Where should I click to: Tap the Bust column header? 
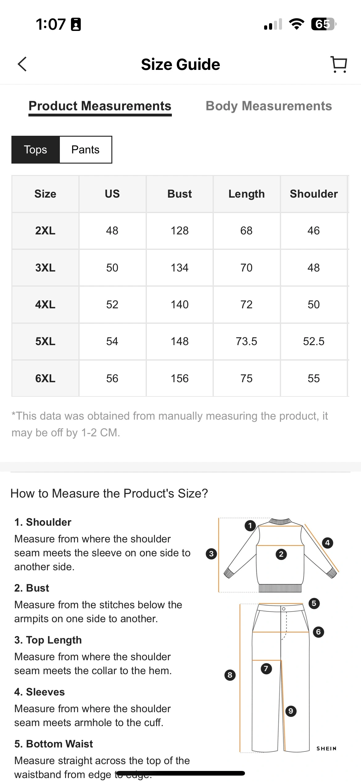[x=180, y=194]
